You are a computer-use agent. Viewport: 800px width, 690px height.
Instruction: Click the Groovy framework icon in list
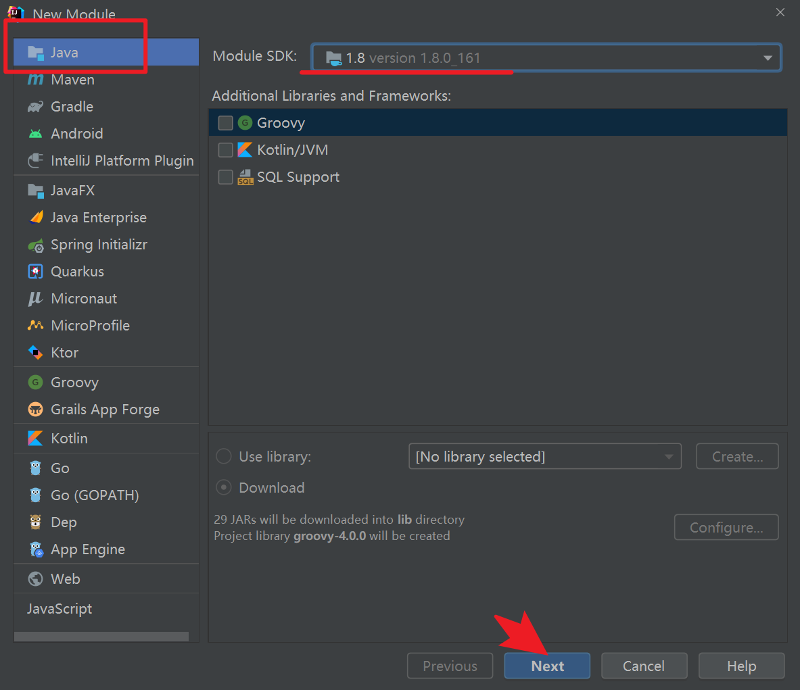click(x=245, y=122)
